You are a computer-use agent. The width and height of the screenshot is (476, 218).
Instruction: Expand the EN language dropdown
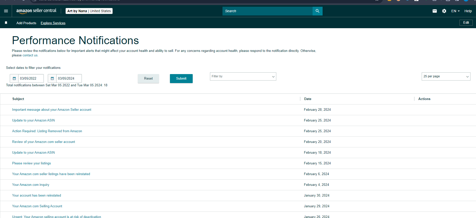[x=455, y=11]
